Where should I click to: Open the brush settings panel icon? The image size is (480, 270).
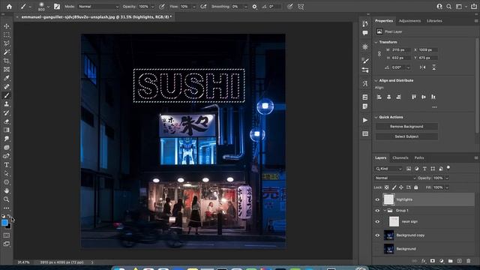pos(57,7)
